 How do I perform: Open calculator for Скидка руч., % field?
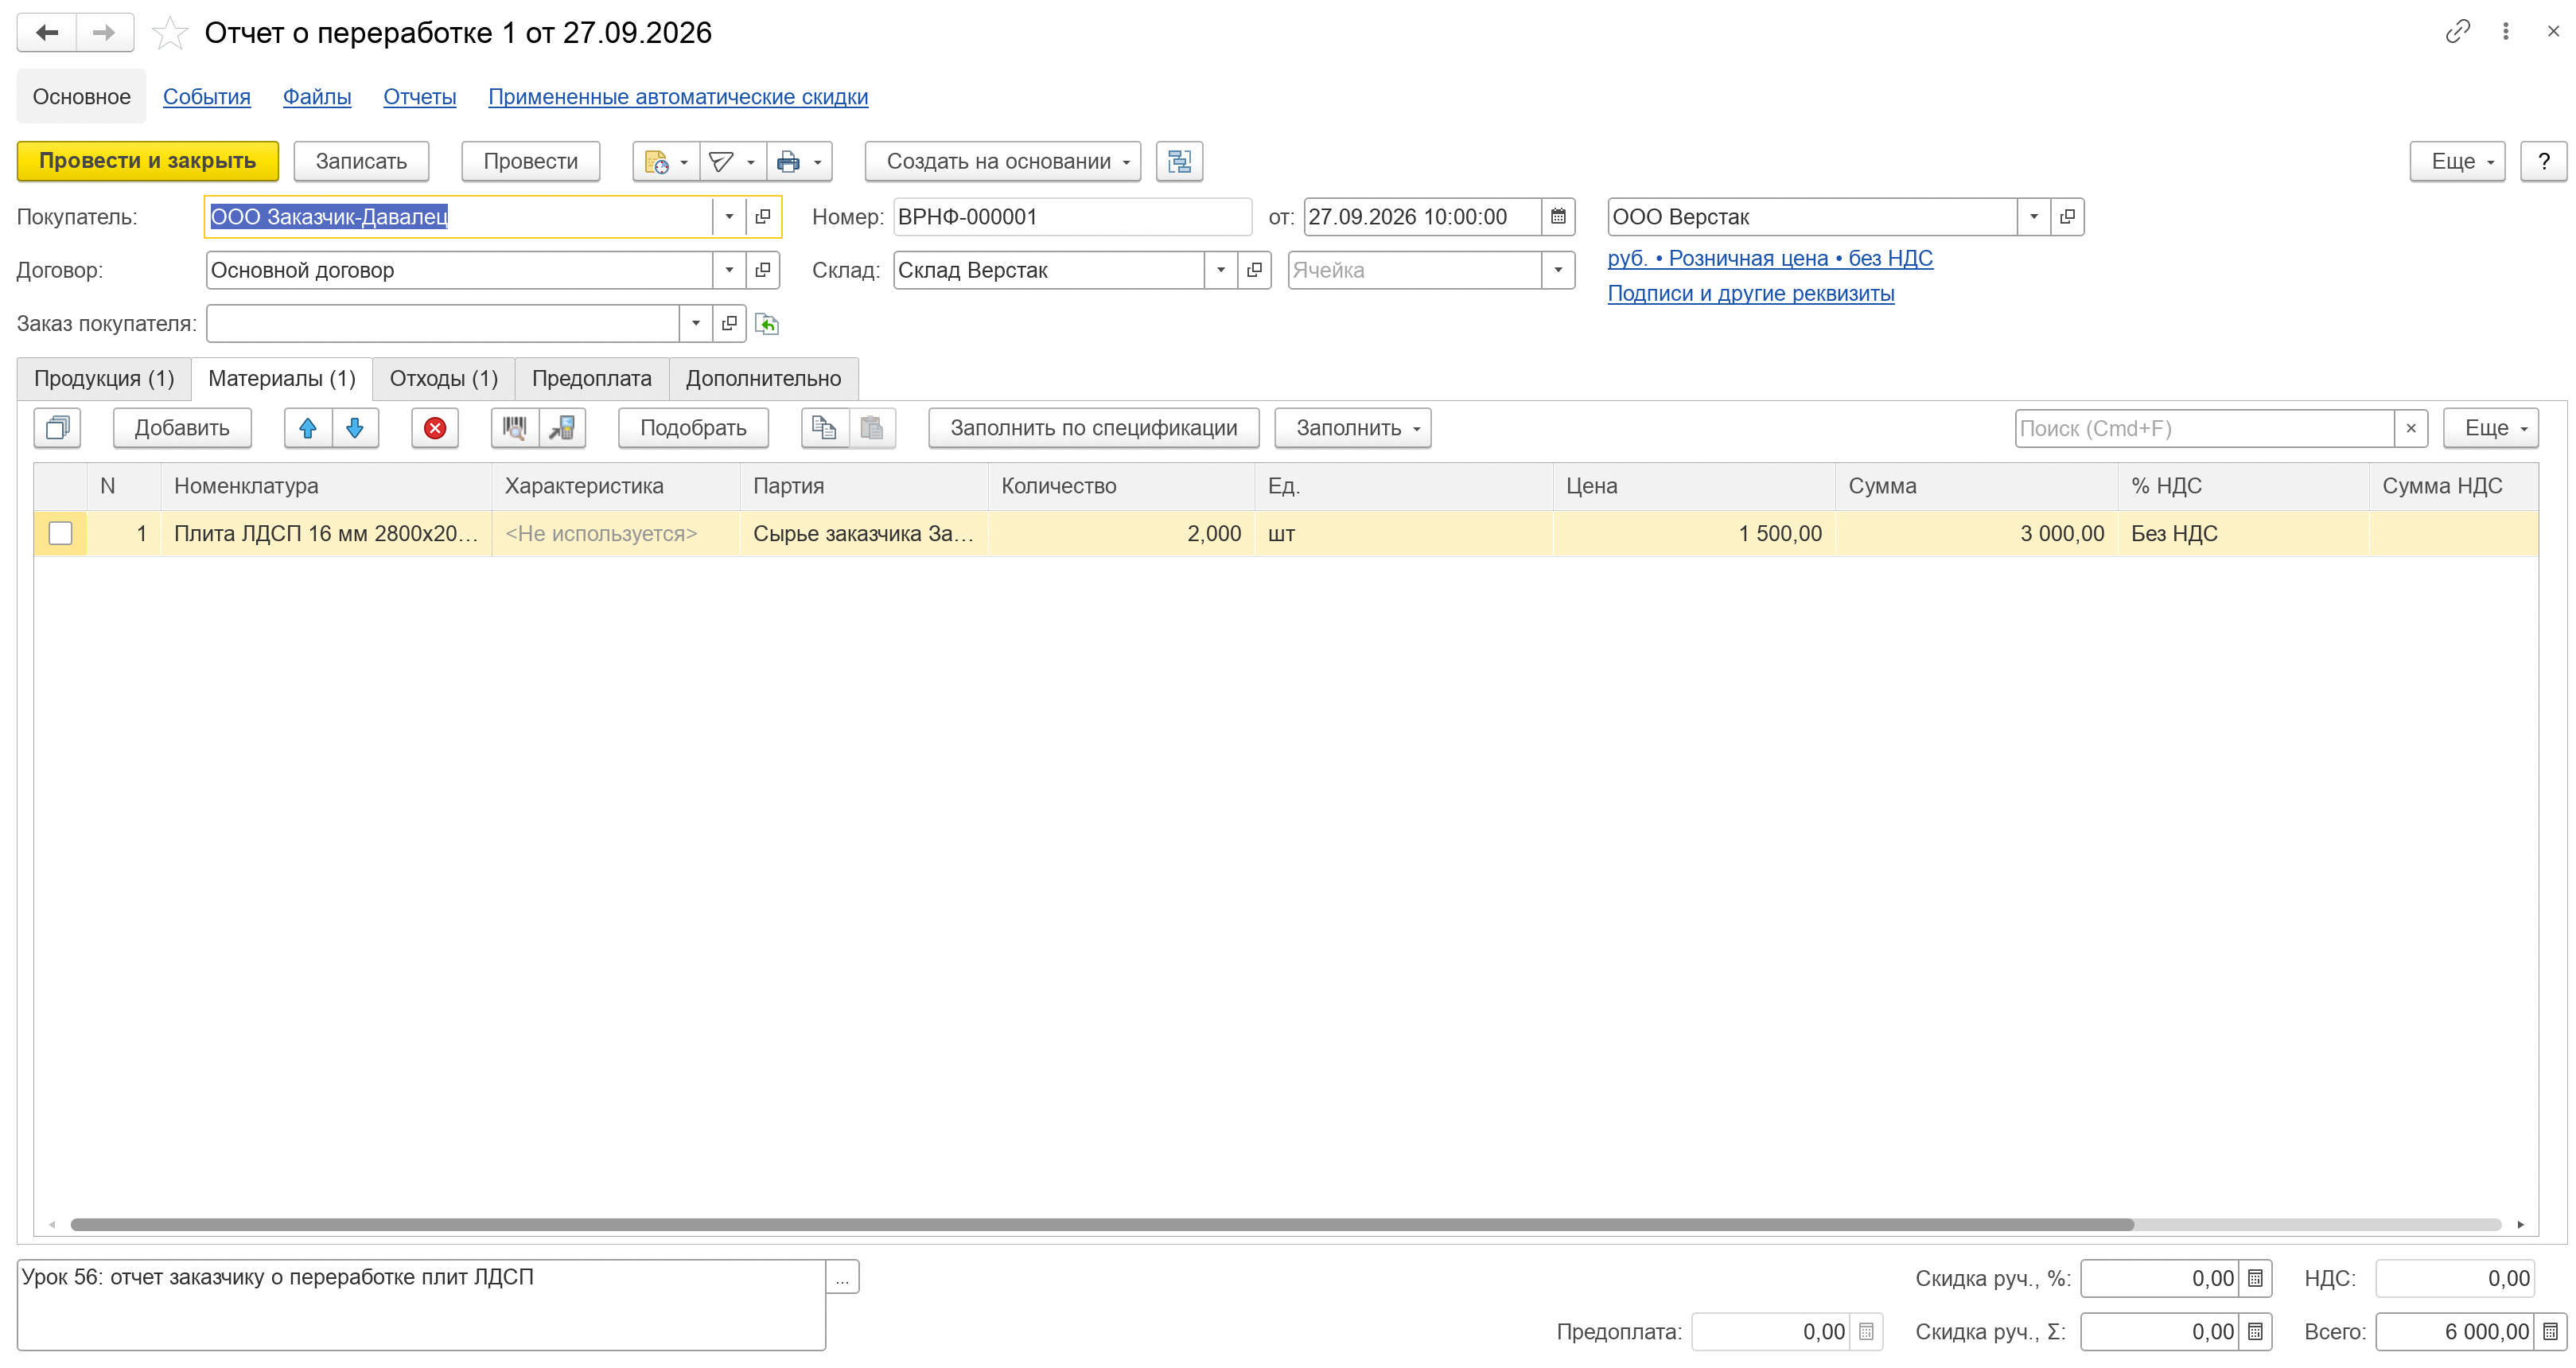pos(2255,1278)
